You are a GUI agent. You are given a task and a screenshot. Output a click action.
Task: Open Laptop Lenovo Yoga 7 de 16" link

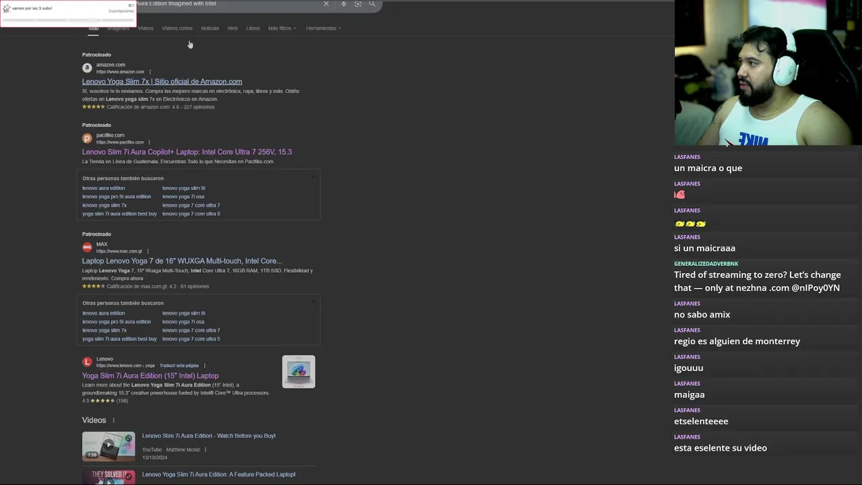(x=182, y=261)
